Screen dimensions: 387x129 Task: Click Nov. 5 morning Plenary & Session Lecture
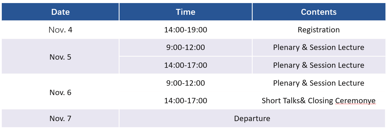point(319,47)
